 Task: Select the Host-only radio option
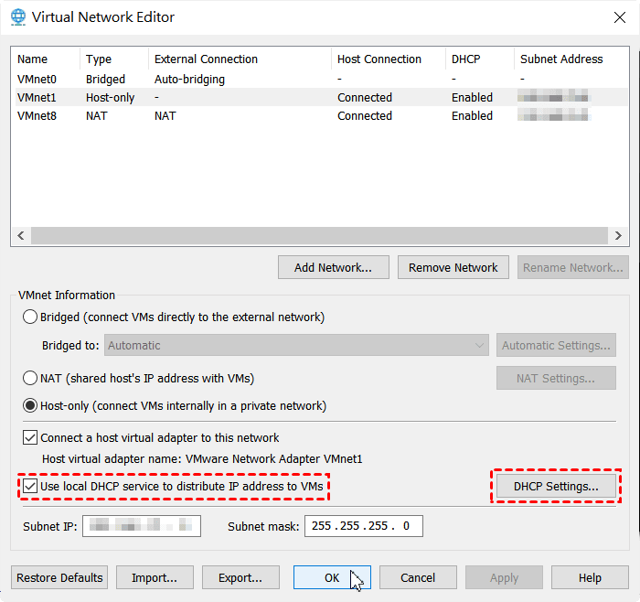point(30,406)
